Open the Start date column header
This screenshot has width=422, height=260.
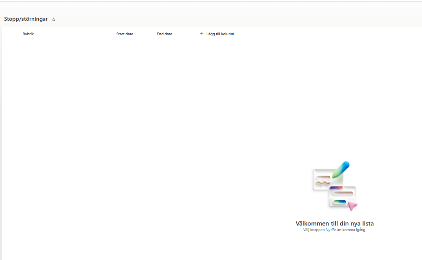pyautogui.click(x=125, y=34)
